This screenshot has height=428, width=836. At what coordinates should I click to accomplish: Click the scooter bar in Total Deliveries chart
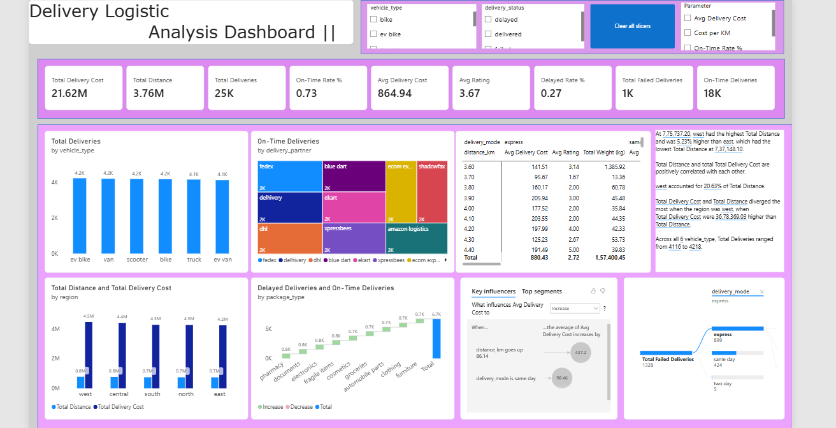136,216
